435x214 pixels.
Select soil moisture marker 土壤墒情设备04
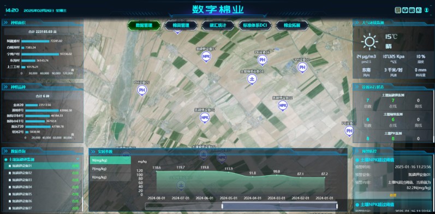pyautogui.click(x=252, y=79)
